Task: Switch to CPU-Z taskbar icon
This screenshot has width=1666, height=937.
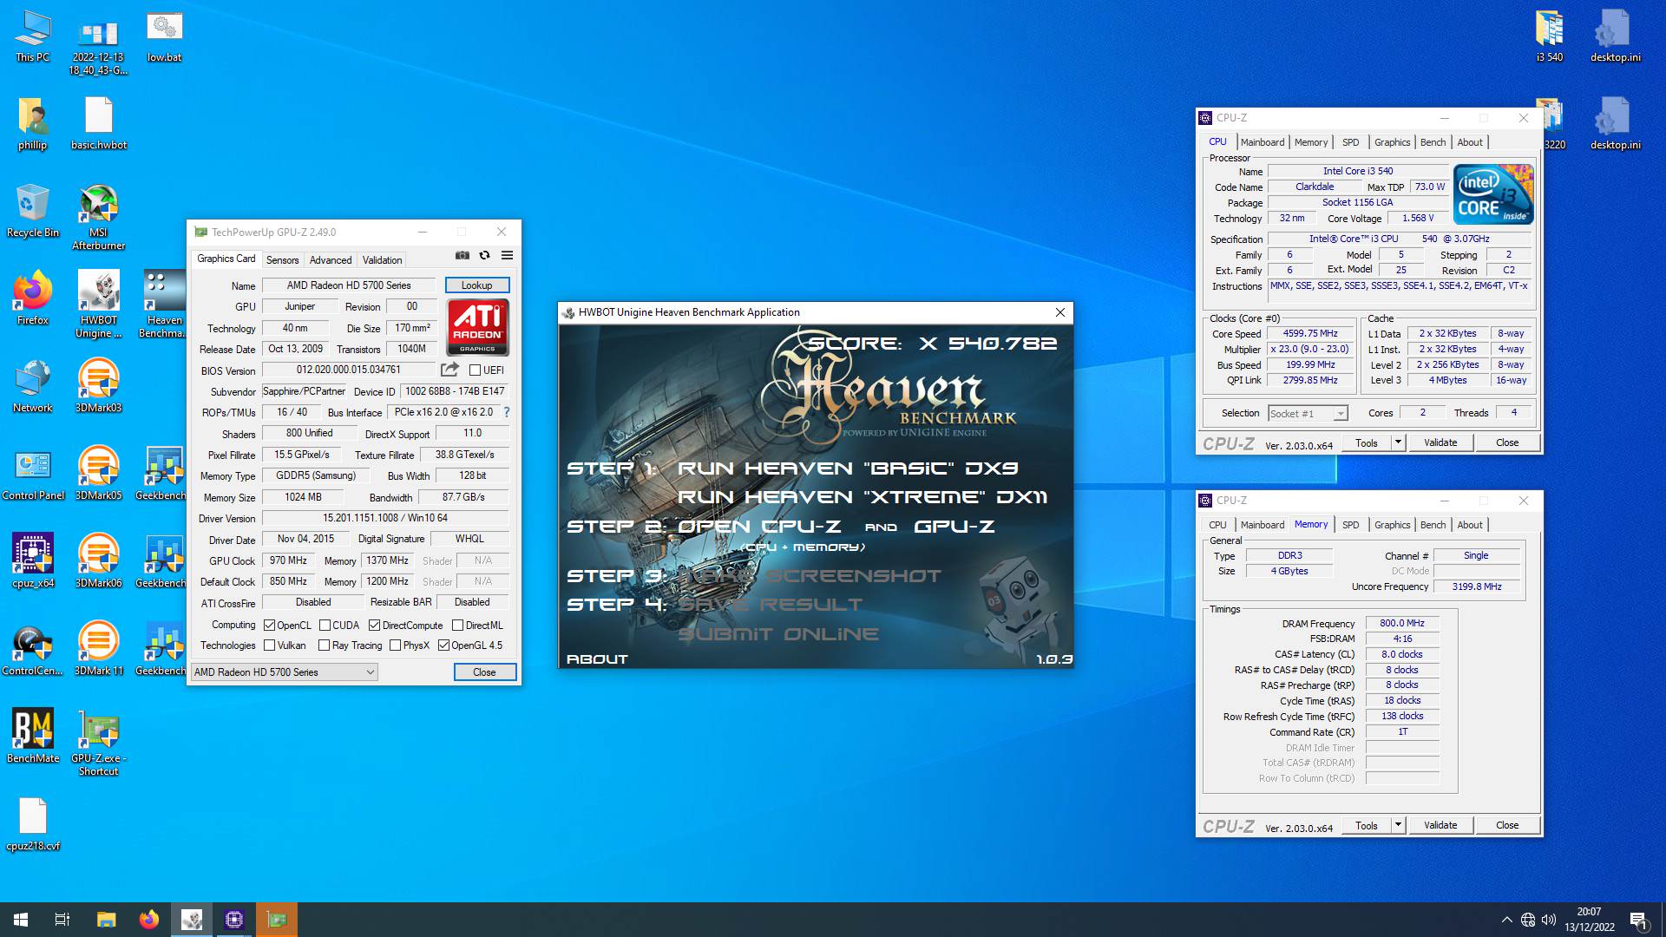Action: pyautogui.click(x=234, y=920)
